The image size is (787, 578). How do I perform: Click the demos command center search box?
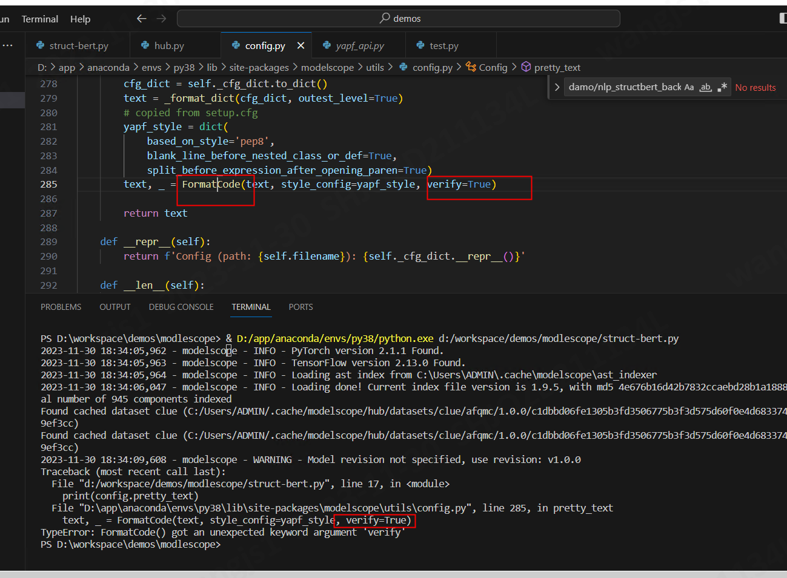399,19
